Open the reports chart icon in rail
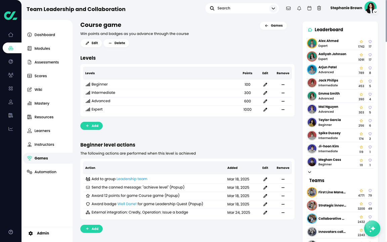 pos(11,129)
